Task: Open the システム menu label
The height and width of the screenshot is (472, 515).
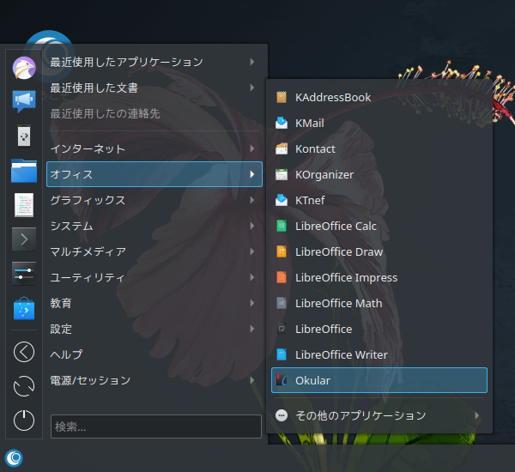Action: tap(72, 226)
